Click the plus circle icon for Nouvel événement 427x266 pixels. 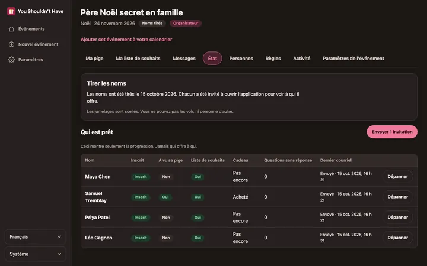click(11, 44)
